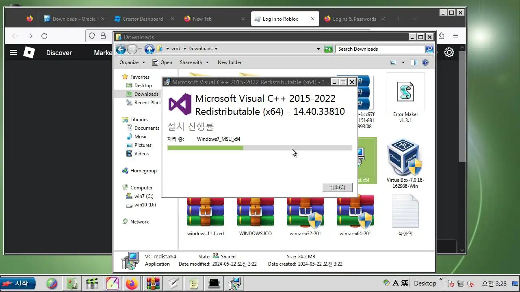Click the green refresh icon in address bar
520x292 pixels.
click(x=328, y=49)
